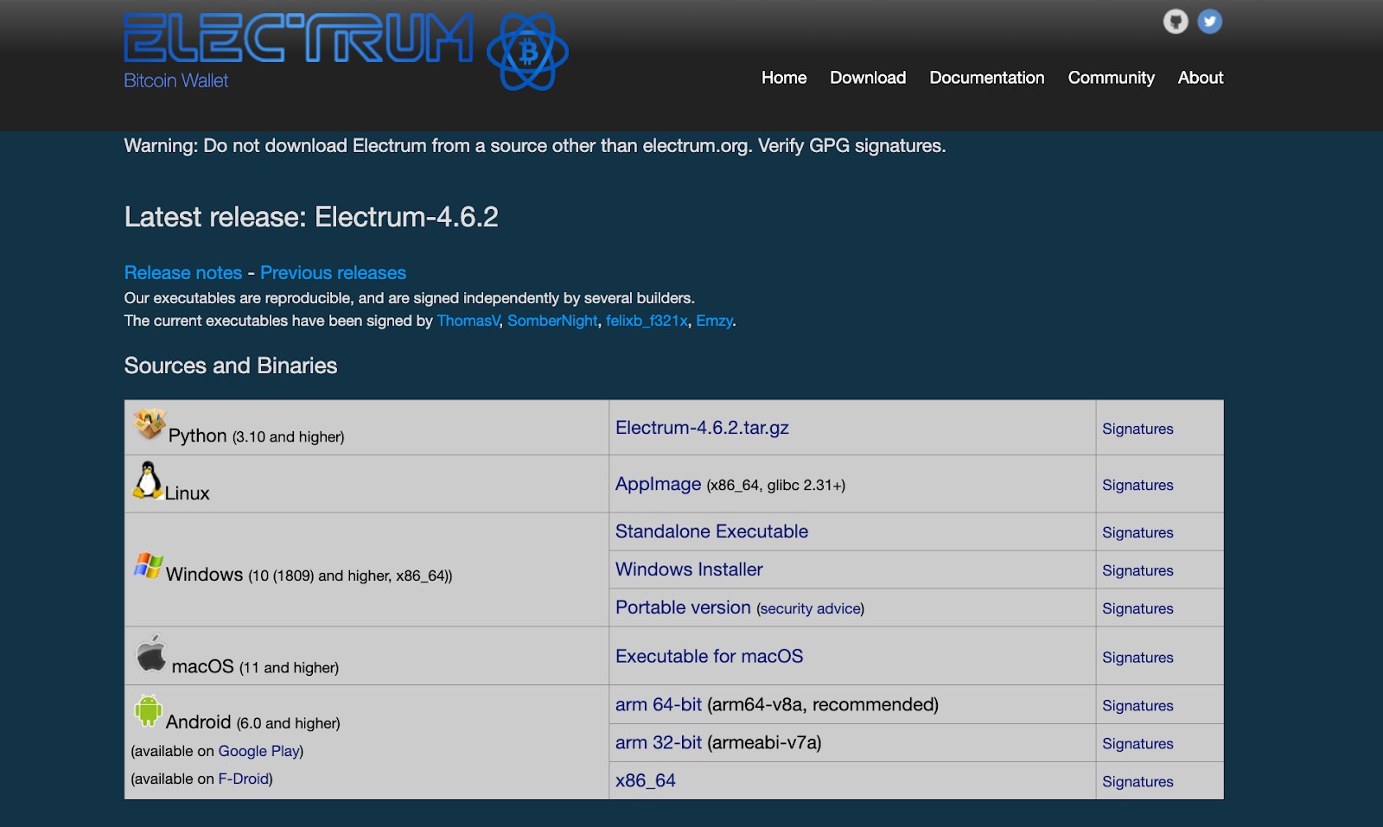Open the Documentation page
Image resolution: width=1383 pixels, height=827 pixels.
coord(987,78)
